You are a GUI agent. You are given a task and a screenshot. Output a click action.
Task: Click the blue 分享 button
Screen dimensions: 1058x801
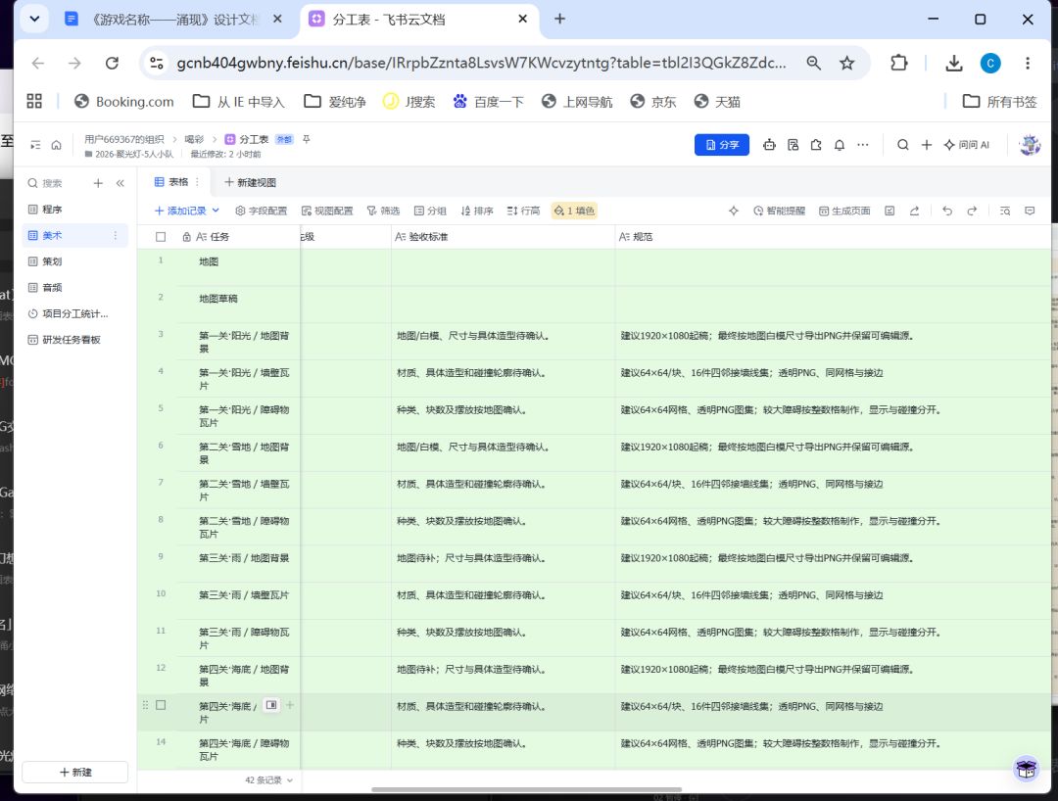[721, 145]
